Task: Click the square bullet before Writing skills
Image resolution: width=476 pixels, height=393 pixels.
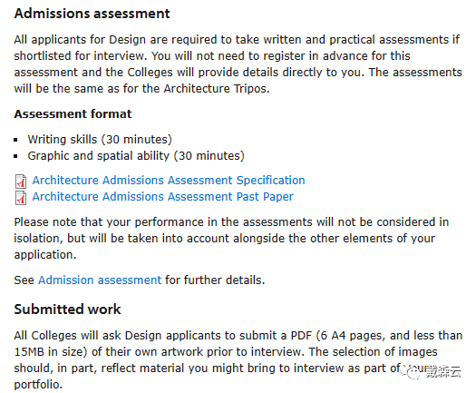Action: (x=15, y=140)
